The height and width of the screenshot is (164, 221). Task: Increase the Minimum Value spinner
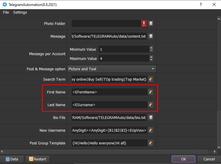(x=151, y=48)
